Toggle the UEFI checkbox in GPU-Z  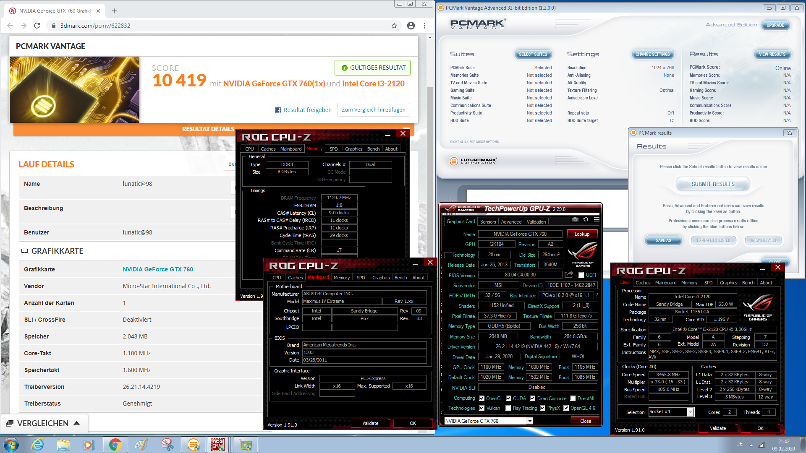tap(581, 275)
